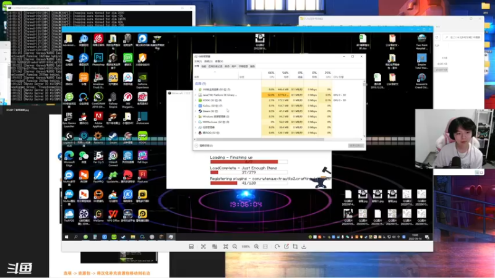
Task: Open Flash.exe desktop shortcut
Action: click(x=142, y=177)
